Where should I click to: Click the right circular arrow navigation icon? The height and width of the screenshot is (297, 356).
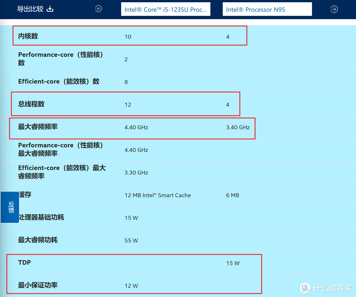pos(334,9)
